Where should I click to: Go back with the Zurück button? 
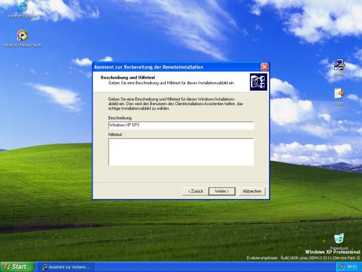pos(195,191)
